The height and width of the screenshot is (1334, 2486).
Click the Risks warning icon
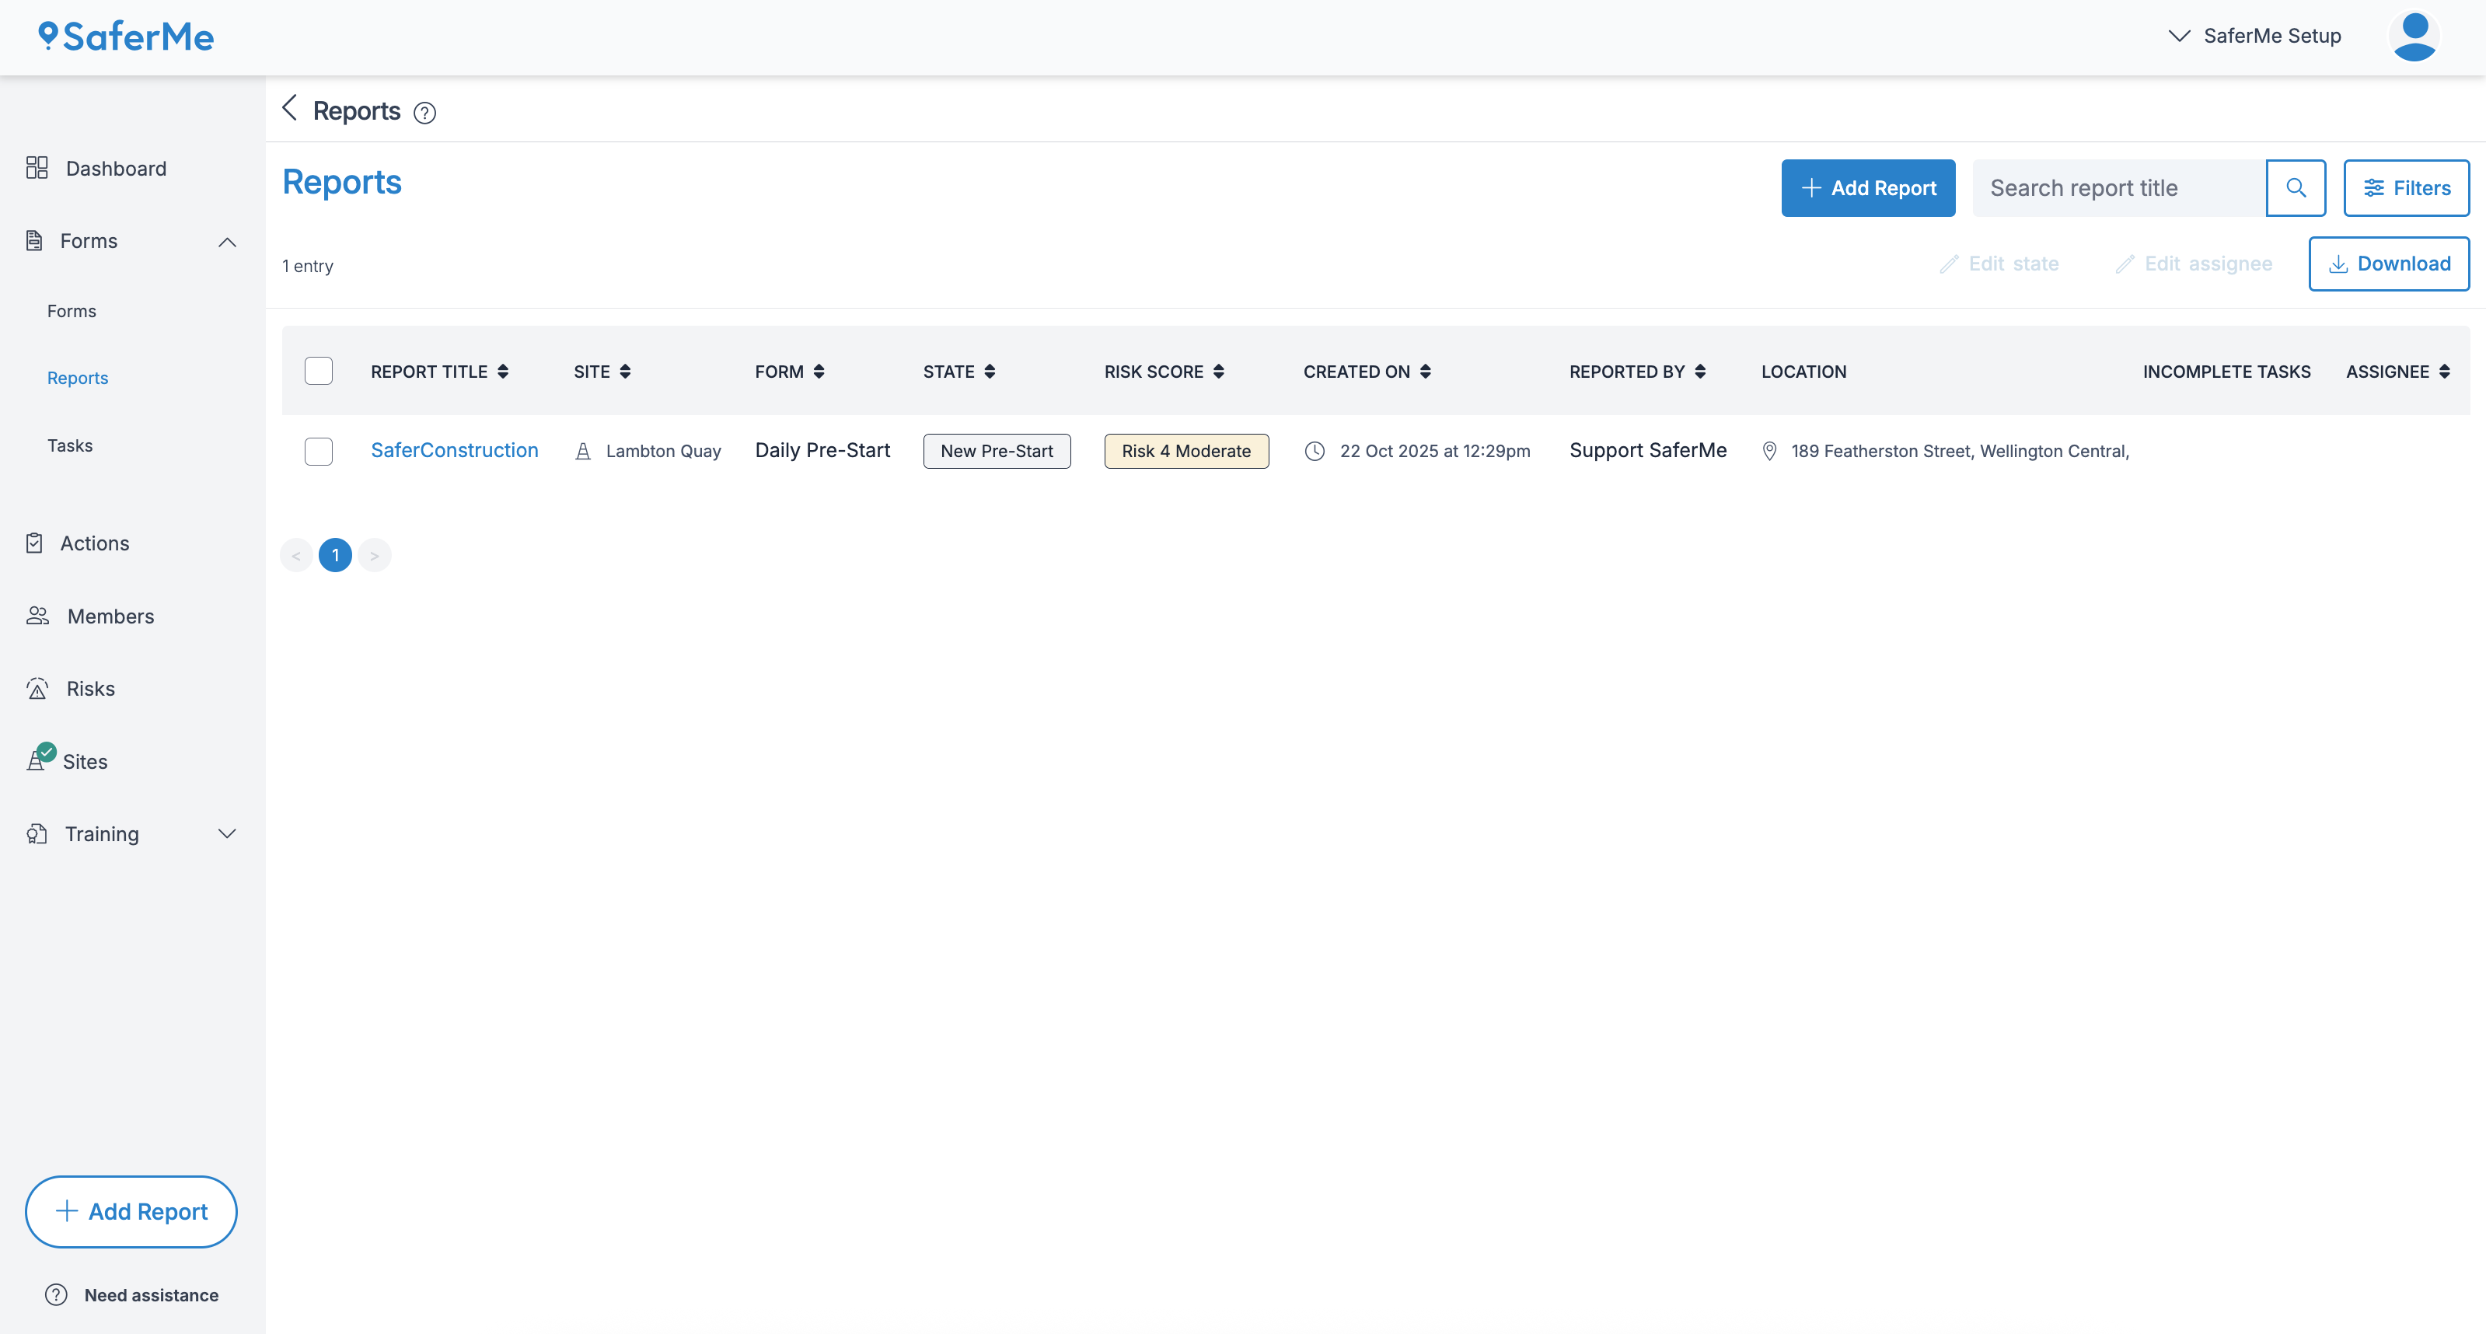click(x=36, y=687)
